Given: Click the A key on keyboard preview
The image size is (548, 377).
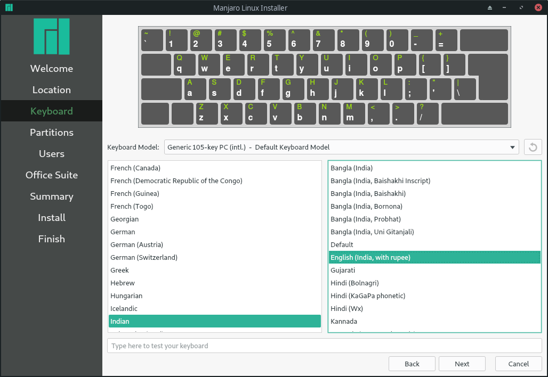Looking at the screenshot, I should (x=195, y=89).
